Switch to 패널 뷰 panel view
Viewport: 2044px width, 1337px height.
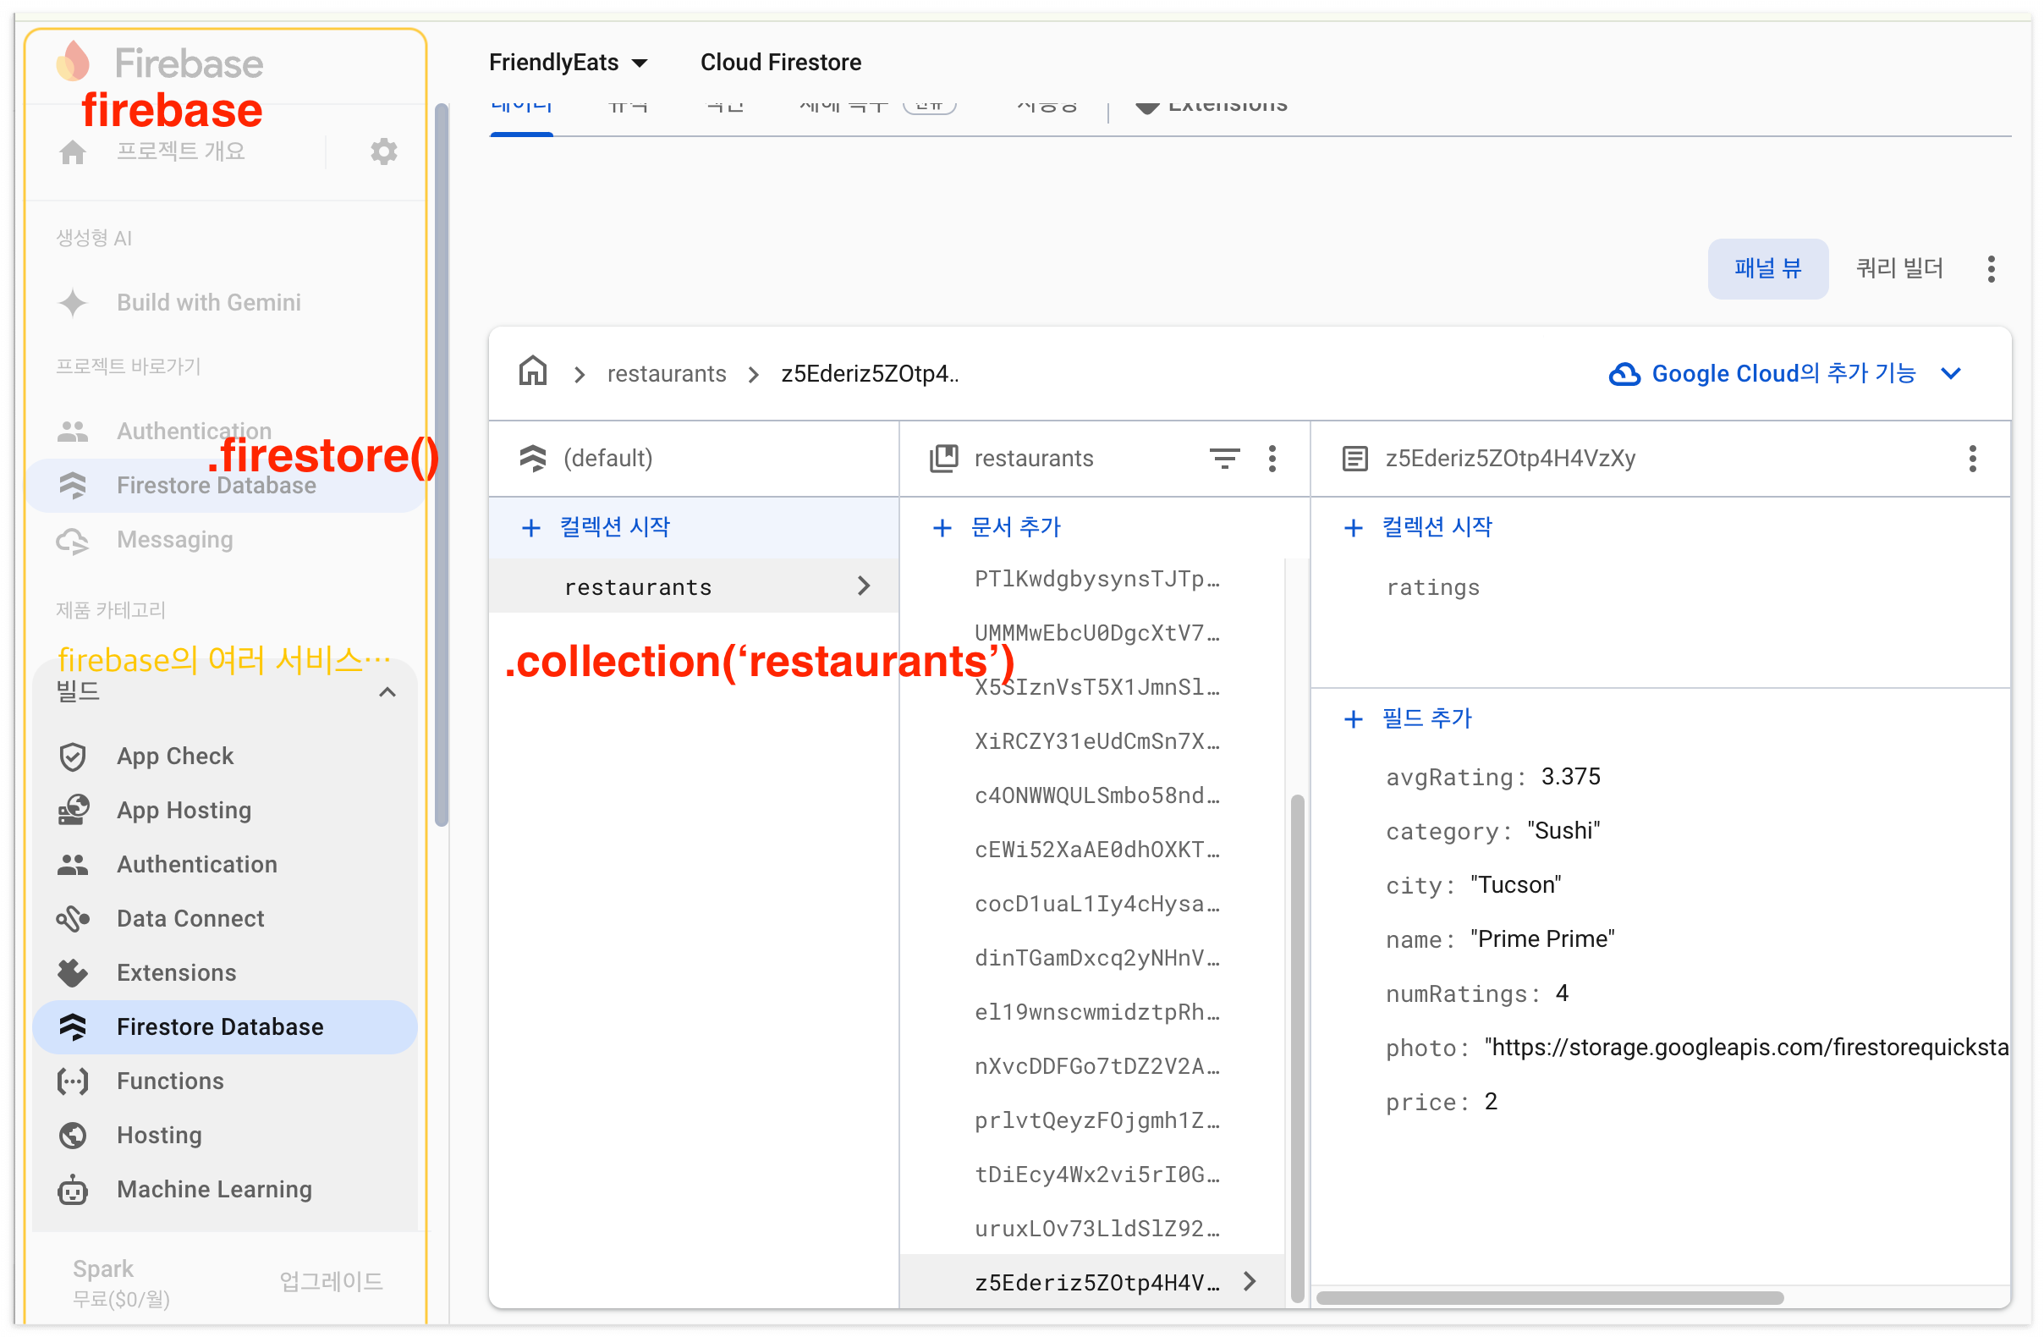pyautogui.click(x=1767, y=269)
